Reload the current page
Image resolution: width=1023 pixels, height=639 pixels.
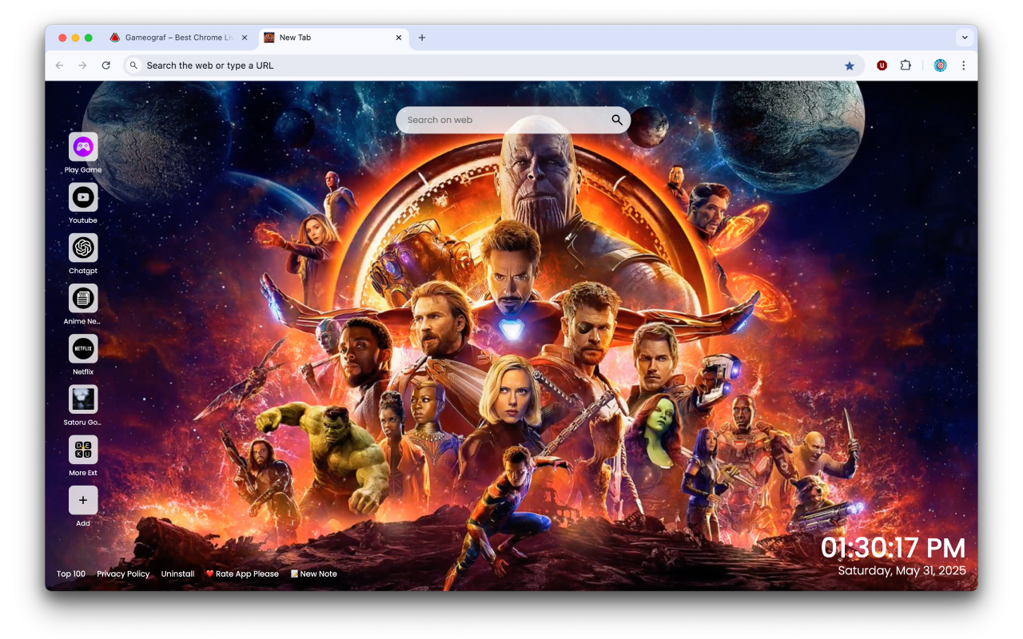(105, 65)
